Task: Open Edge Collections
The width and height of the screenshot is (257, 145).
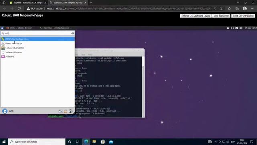Action: [237, 8]
